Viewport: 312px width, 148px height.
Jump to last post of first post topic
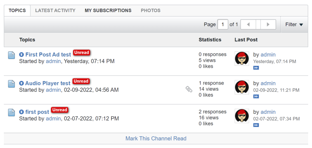tap(256, 125)
